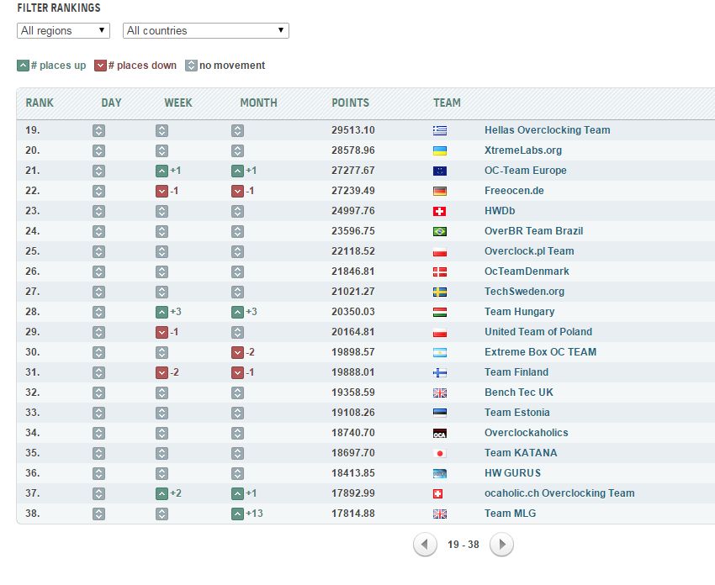Open XtremeLabs.org team link
The height and width of the screenshot is (585, 715).
[523, 150]
